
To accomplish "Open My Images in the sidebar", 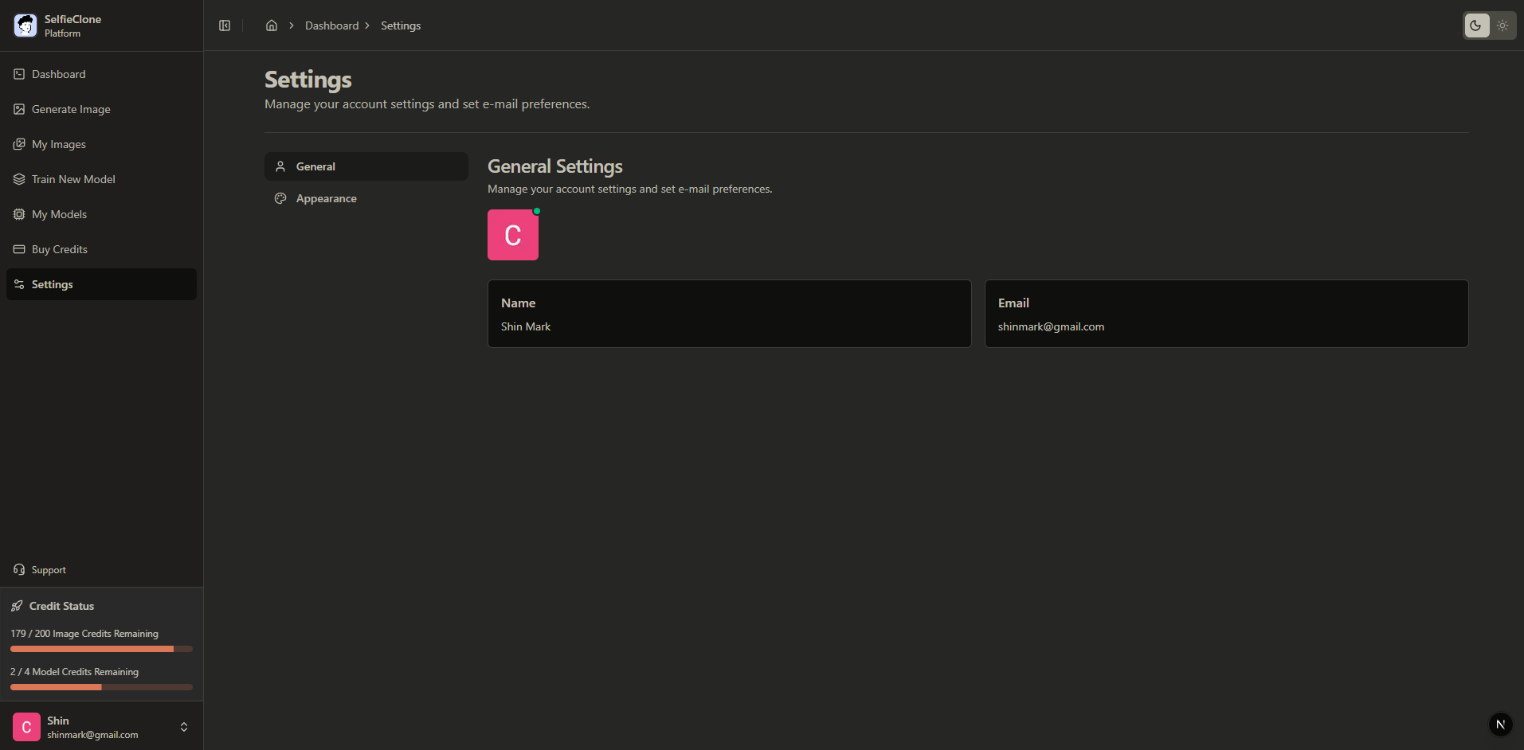I will coord(101,144).
